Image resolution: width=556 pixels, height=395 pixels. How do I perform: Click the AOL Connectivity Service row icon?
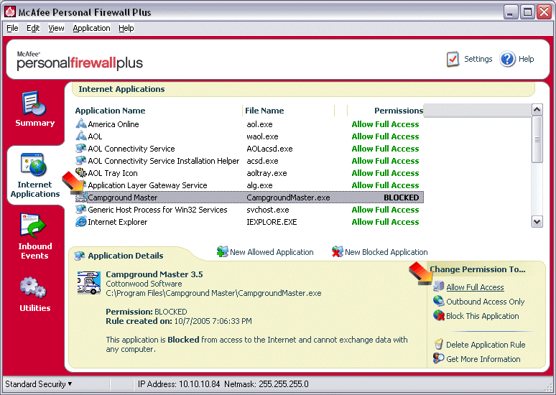(81, 148)
